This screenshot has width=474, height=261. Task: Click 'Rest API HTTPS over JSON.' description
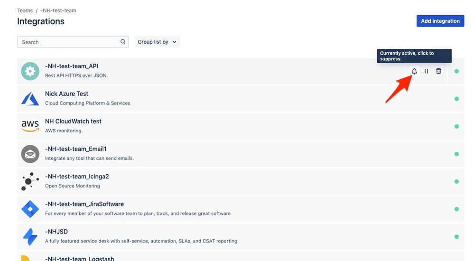click(x=76, y=75)
